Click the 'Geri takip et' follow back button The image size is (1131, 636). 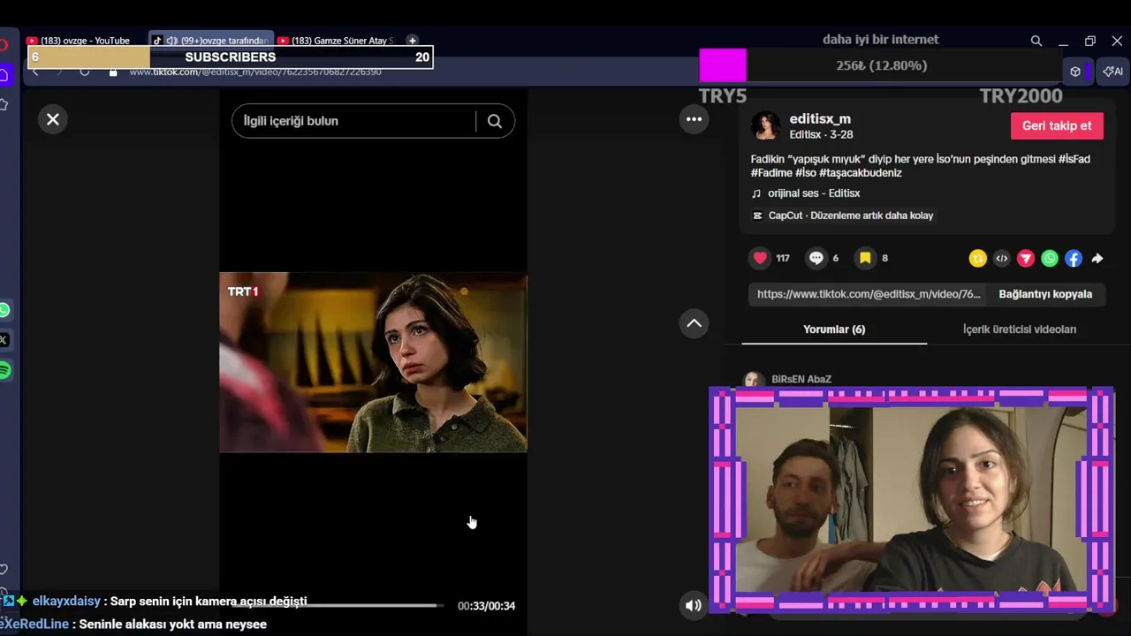pyautogui.click(x=1057, y=125)
